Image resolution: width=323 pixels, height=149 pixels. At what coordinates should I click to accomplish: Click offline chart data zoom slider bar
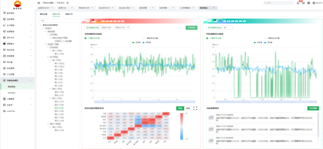click(x=145, y=102)
